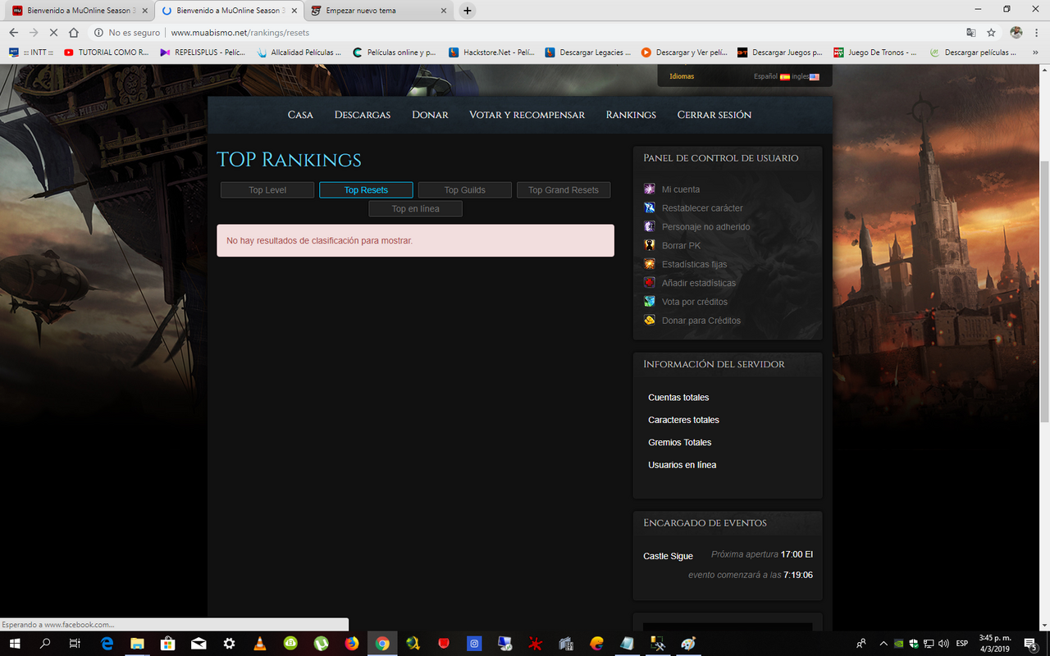Viewport: 1050px width, 656px height.
Task: Open uTorrent from the taskbar
Action: coord(321,644)
